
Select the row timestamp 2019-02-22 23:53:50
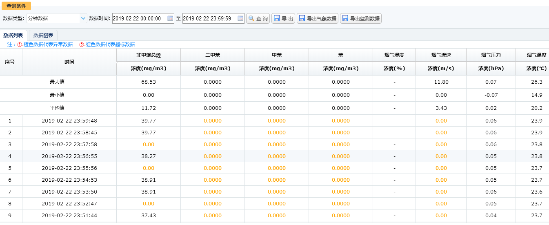tap(69, 192)
